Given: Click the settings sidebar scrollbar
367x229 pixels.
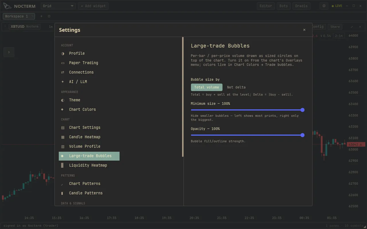Looking at the screenshot, I should coord(183,97).
